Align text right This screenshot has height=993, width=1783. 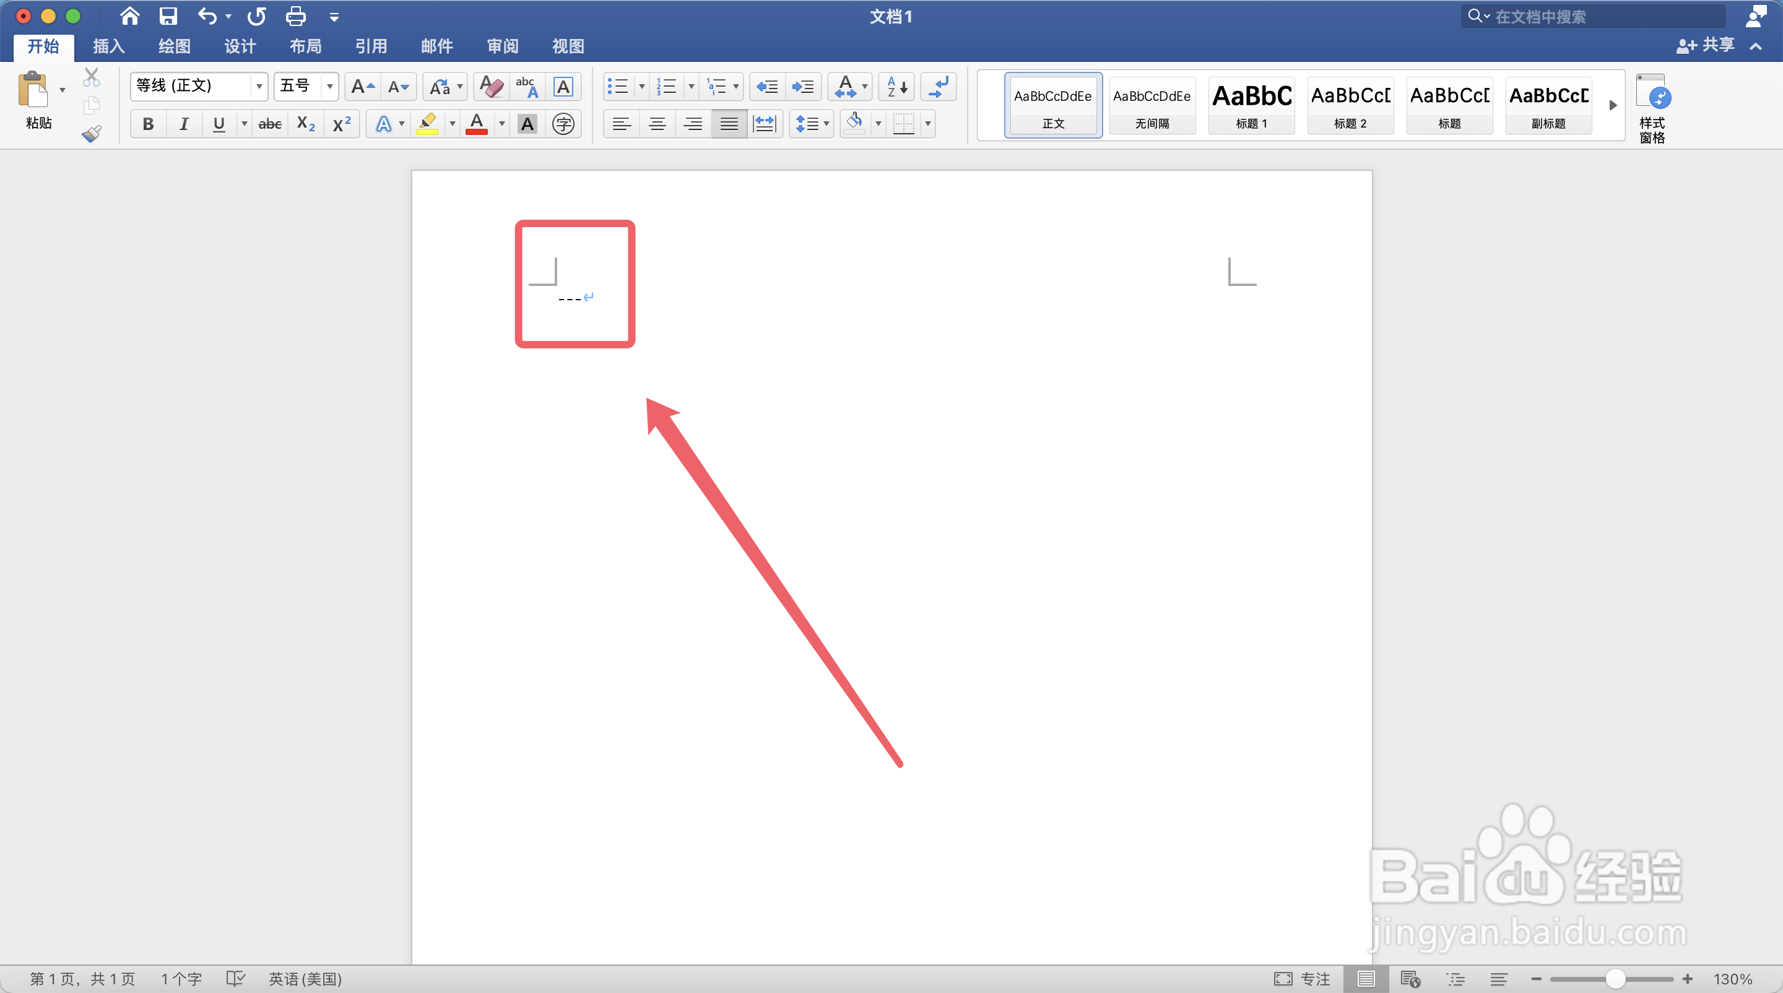coord(693,124)
